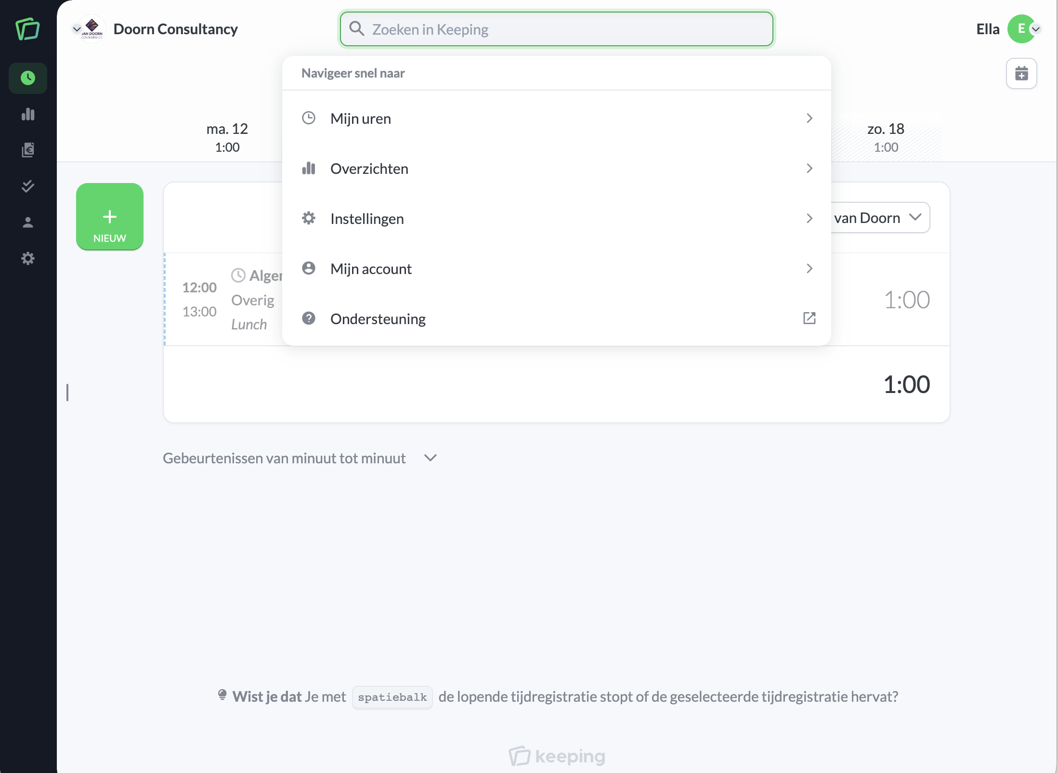Click the chevron on the Mijn uren row

(x=810, y=118)
